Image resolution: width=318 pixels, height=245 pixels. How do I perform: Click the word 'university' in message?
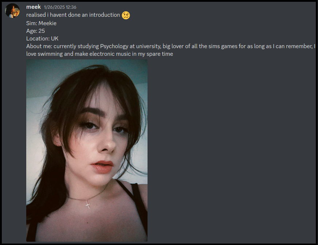pos(149,46)
